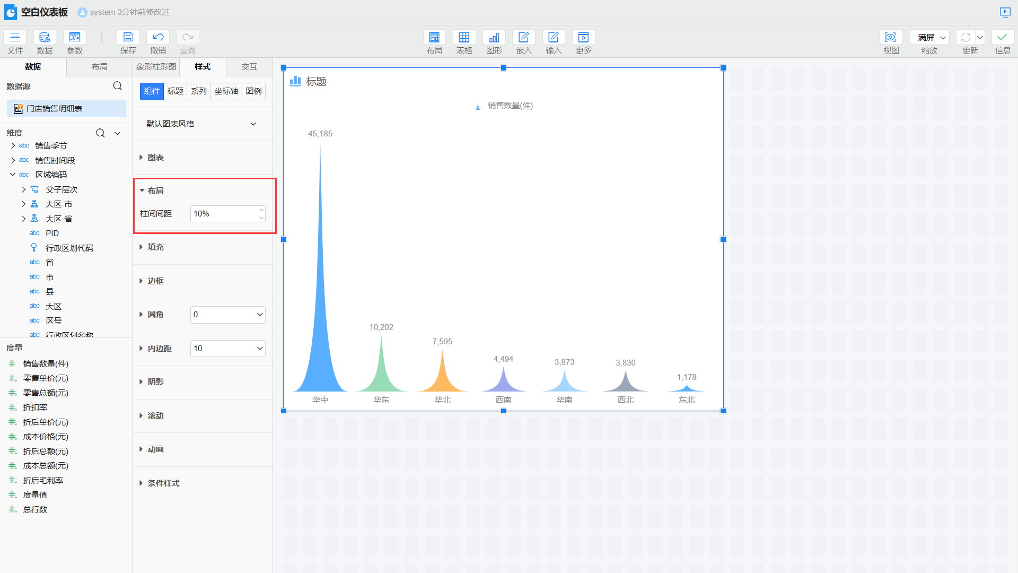
Task: Click the Save icon in toolbar
Action: tap(128, 37)
